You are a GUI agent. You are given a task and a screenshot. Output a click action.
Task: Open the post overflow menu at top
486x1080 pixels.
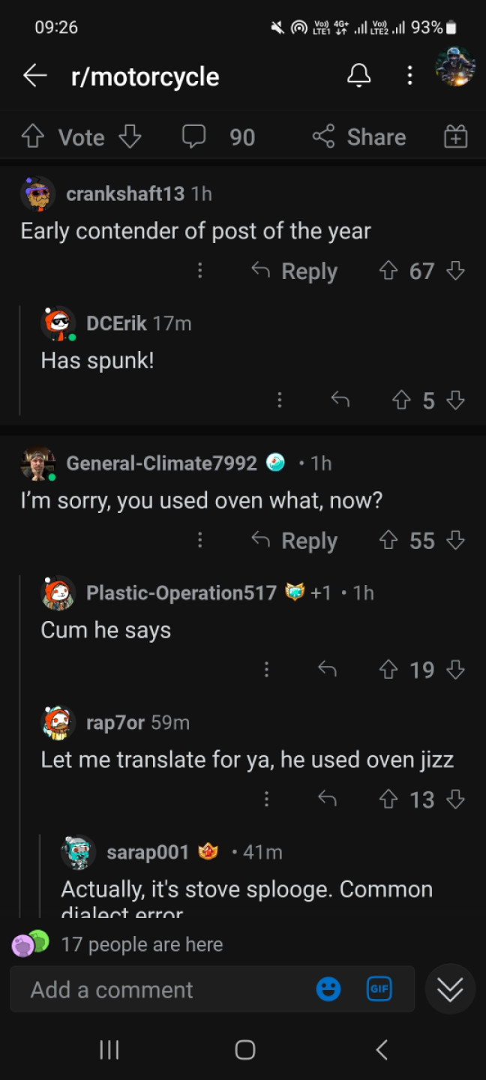click(409, 75)
